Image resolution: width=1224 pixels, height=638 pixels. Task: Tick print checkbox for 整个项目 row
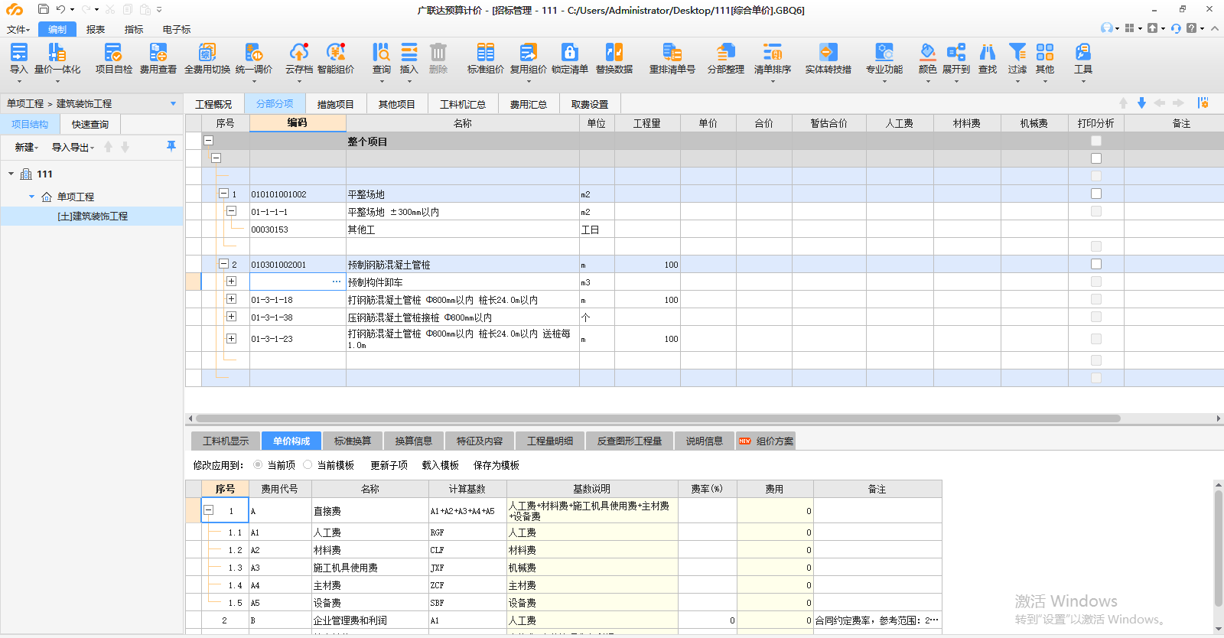1096,142
